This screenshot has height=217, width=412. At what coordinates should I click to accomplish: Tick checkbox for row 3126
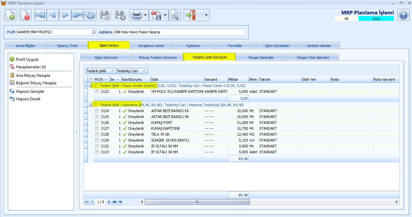tap(97, 123)
